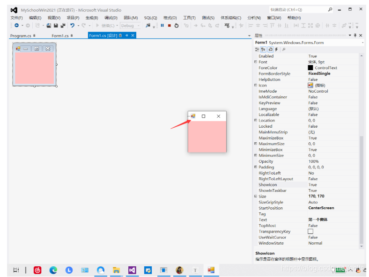Click the Open File toolbar icon
Screen dimensions: 369x277
(49, 25)
